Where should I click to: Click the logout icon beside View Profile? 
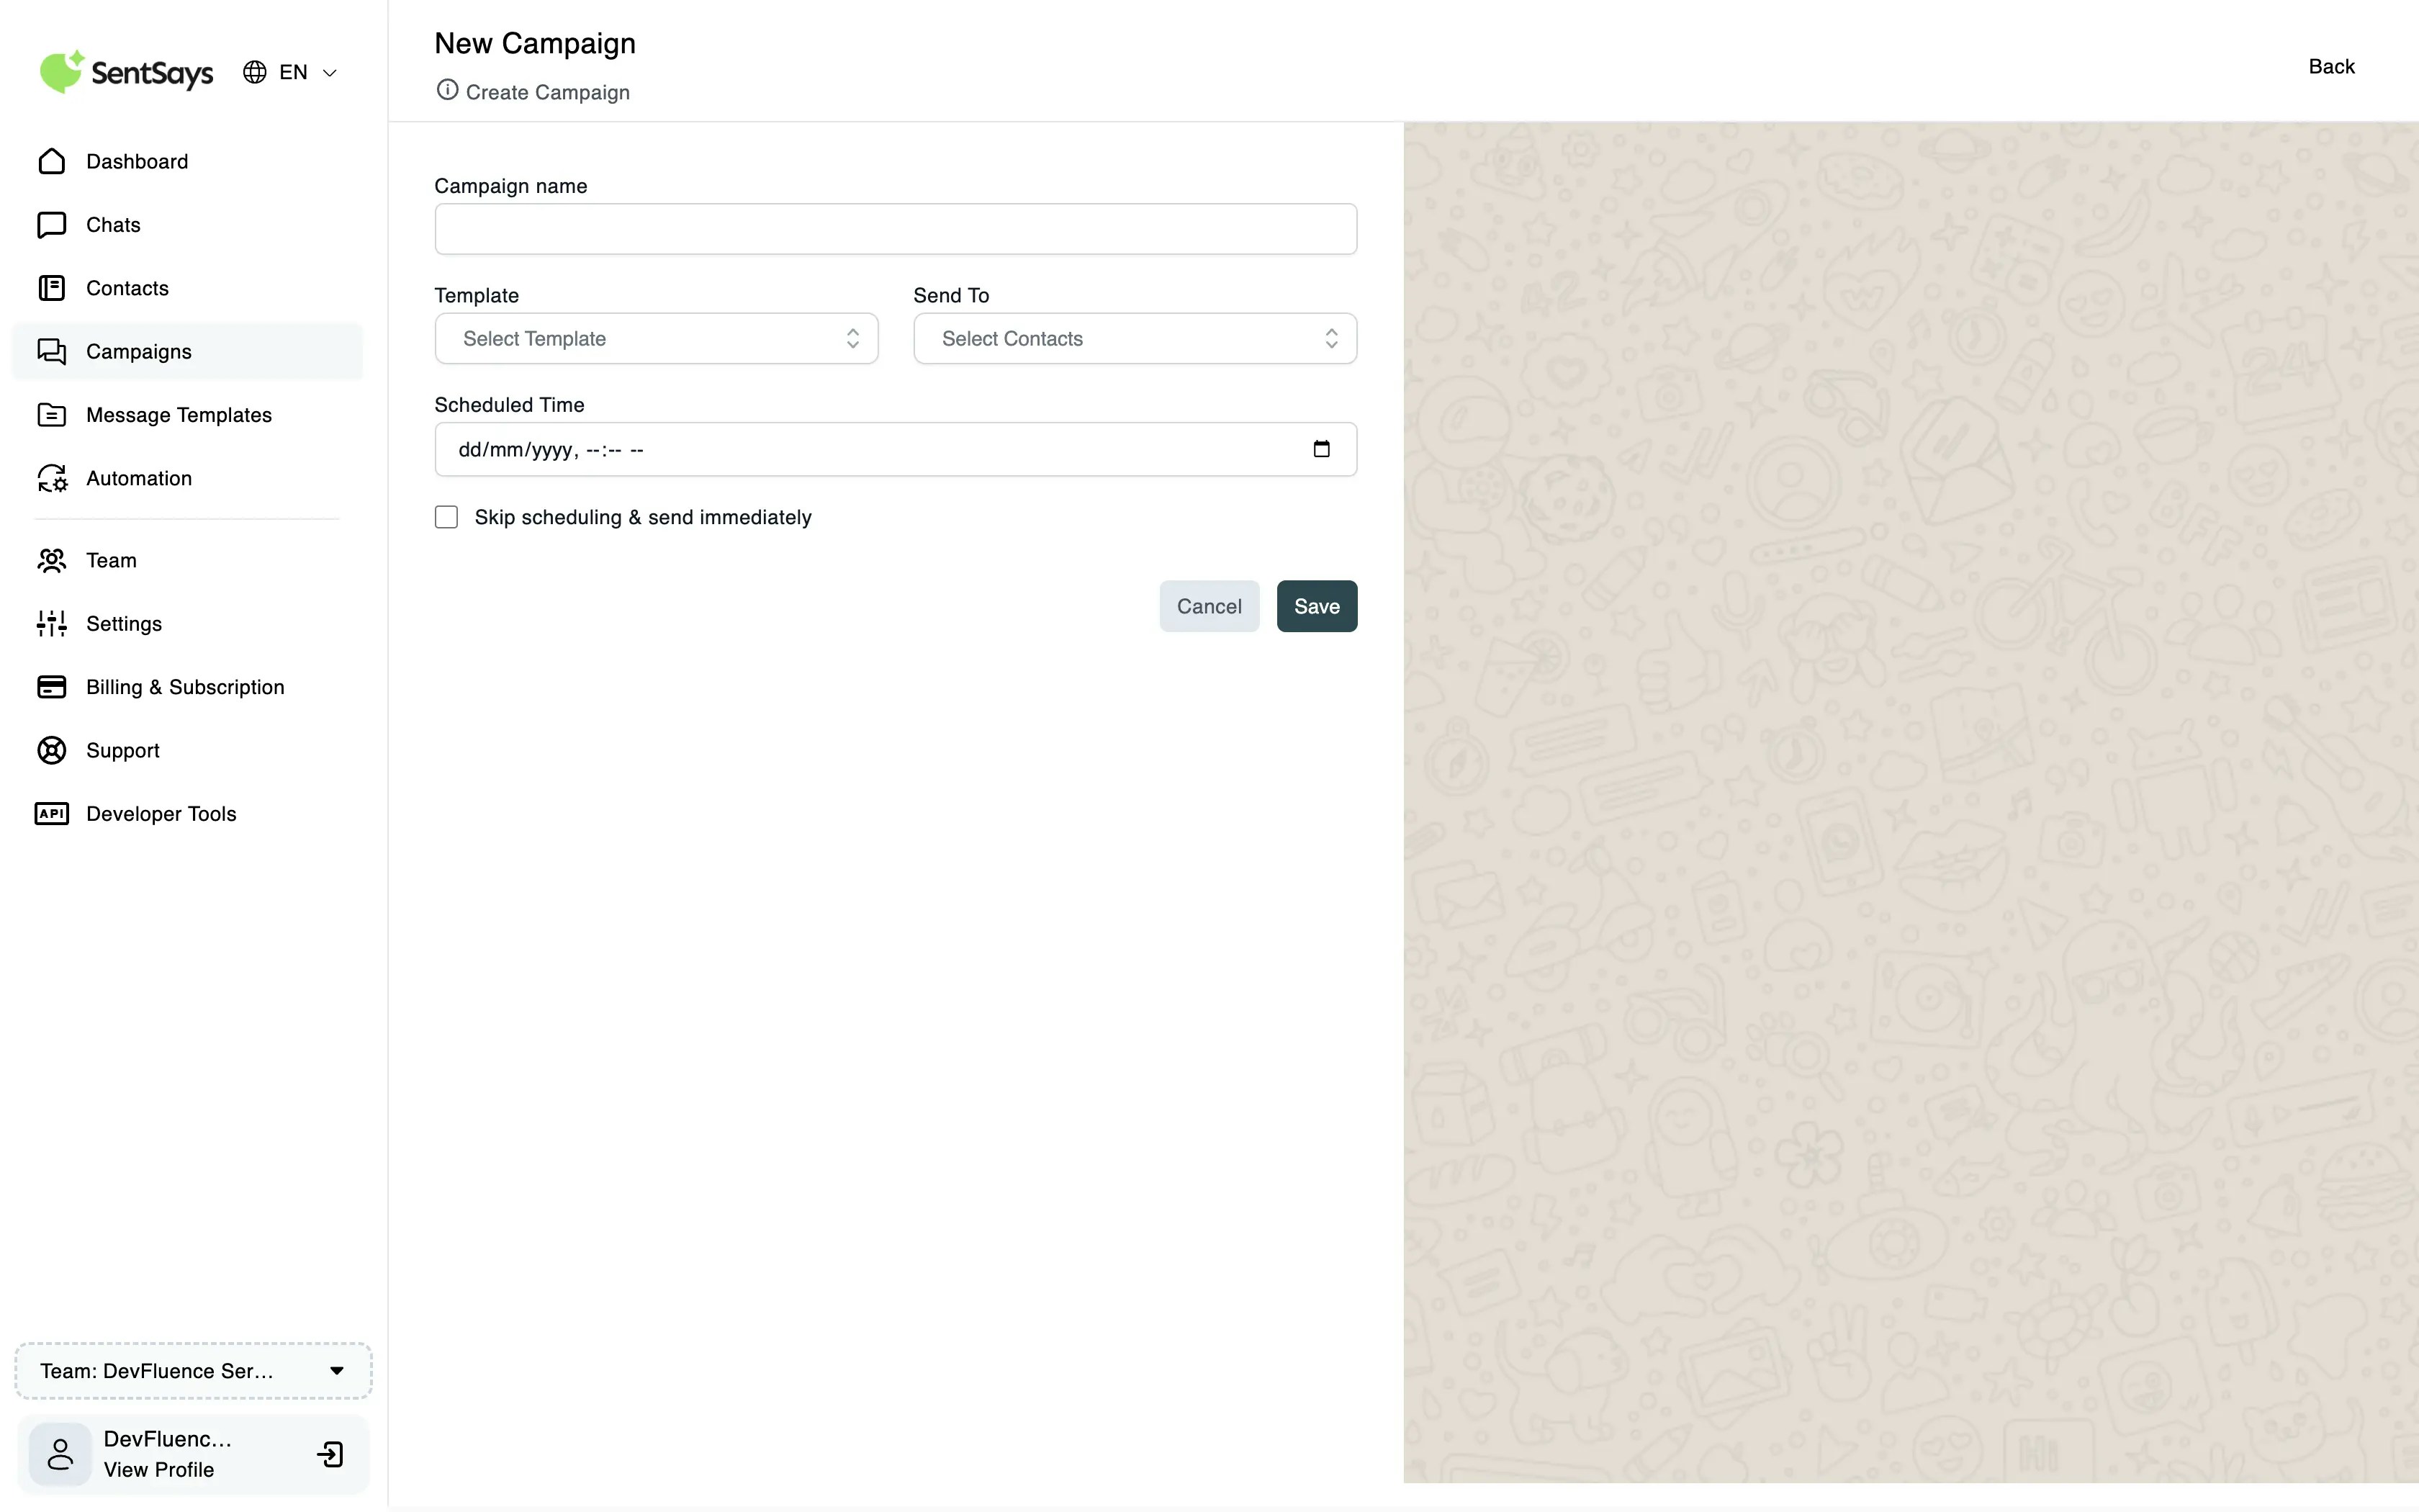coord(331,1454)
